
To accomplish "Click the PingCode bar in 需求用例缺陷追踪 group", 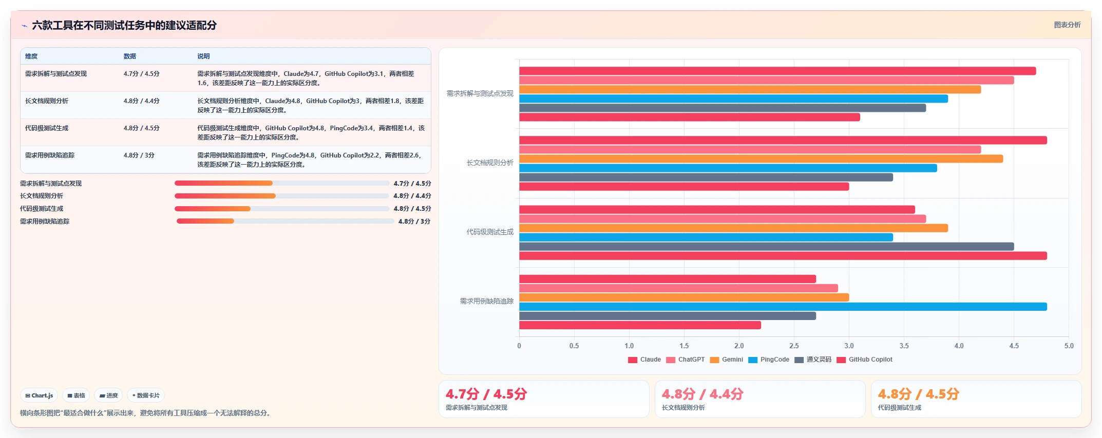I will coord(783,307).
